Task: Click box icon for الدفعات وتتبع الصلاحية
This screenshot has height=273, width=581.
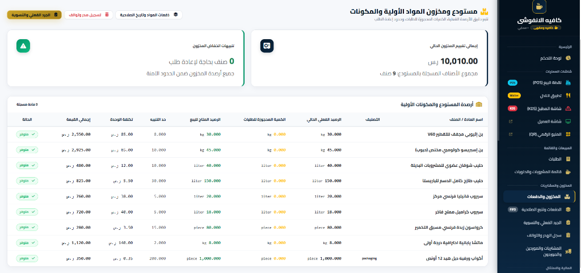Action: 568,209
